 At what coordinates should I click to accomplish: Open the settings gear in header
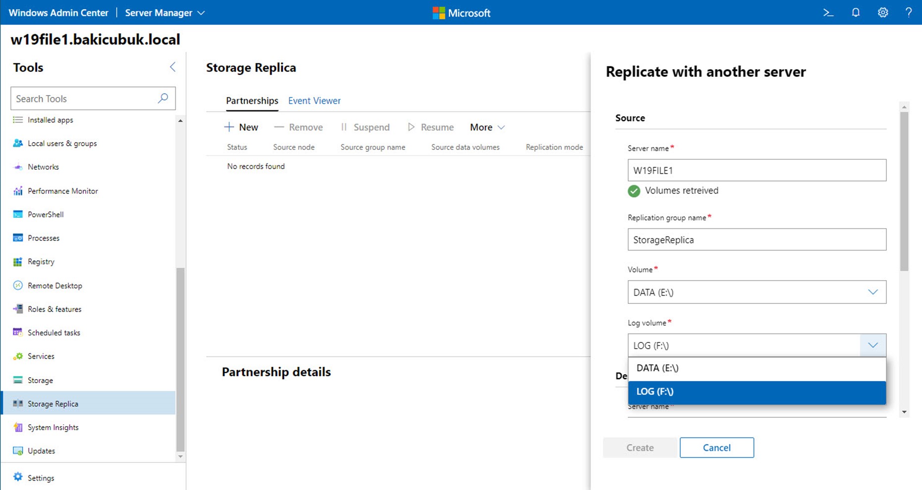pos(883,13)
